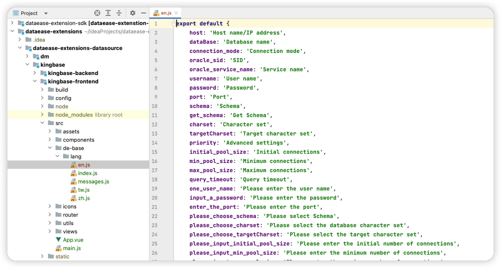Image resolution: width=501 pixels, height=268 pixels.
Task: Click the en.js file icon in tree
Action: point(74,165)
